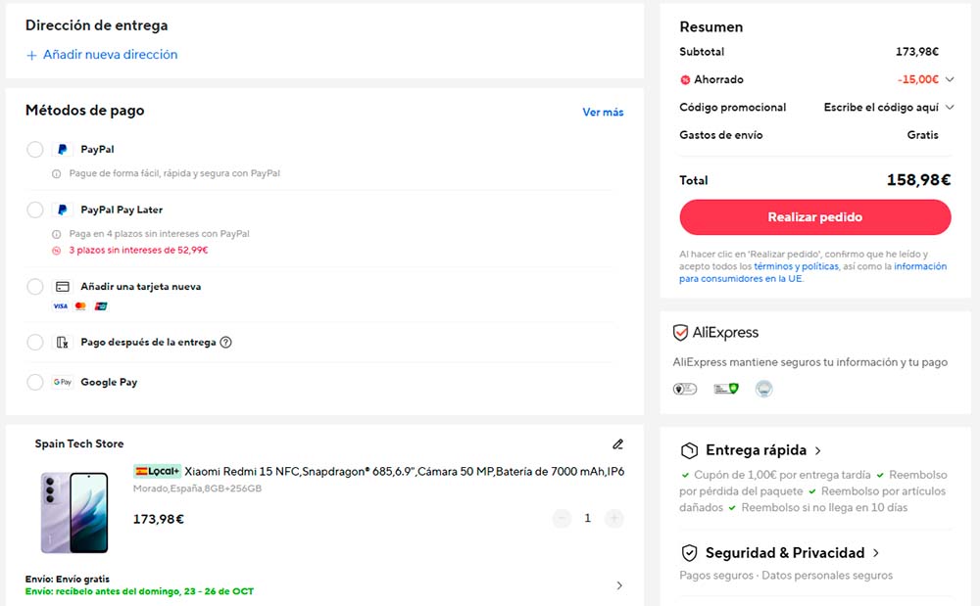Image resolution: width=980 pixels, height=606 pixels.
Task: Open shipping options arrow for Envío gratis
Action: click(x=618, y=585)
